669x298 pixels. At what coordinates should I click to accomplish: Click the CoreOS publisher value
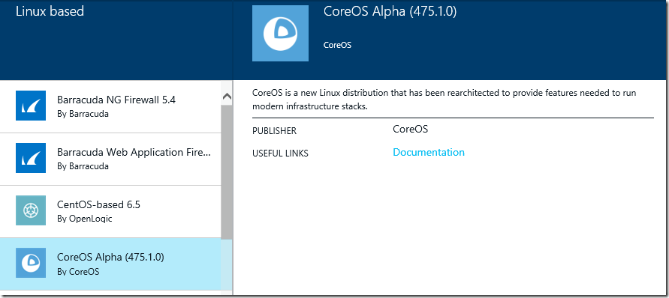[411, 130]
